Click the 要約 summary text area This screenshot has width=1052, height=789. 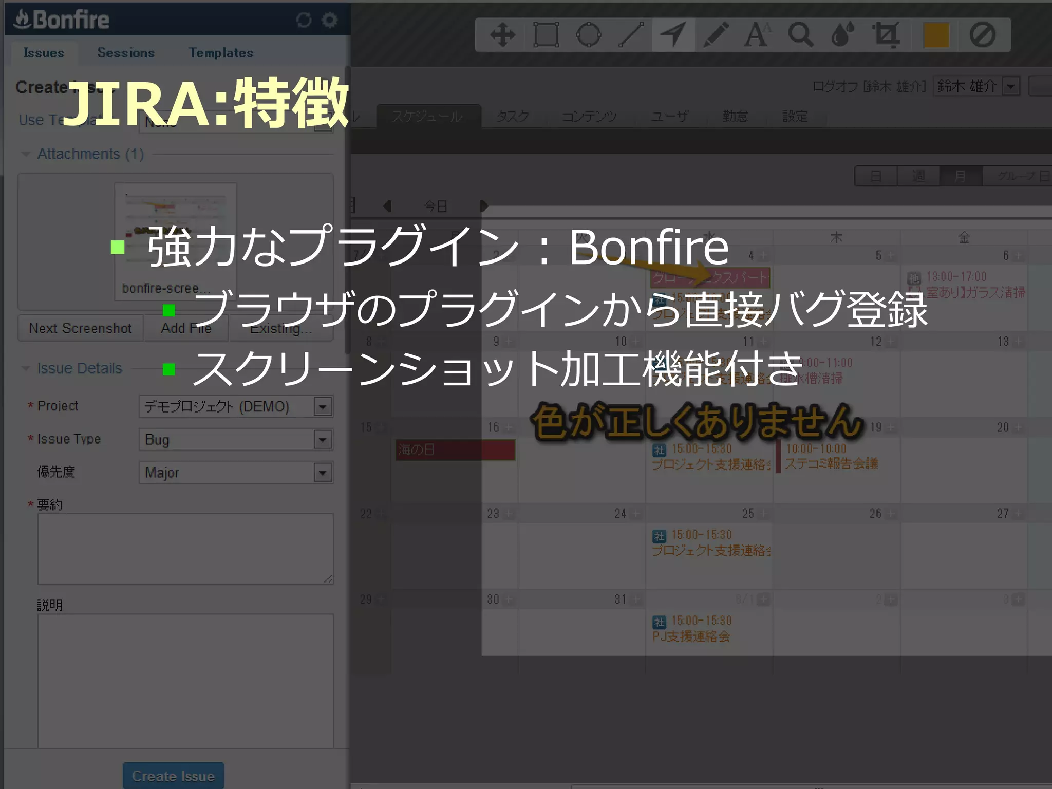[x=185, y=549]
